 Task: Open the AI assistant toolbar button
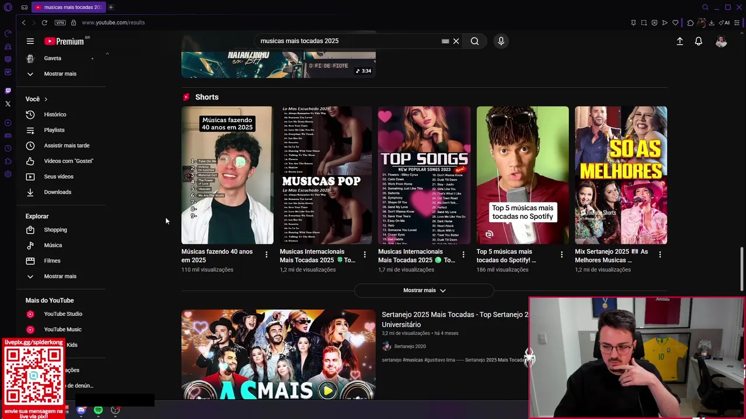click(724, 23)
